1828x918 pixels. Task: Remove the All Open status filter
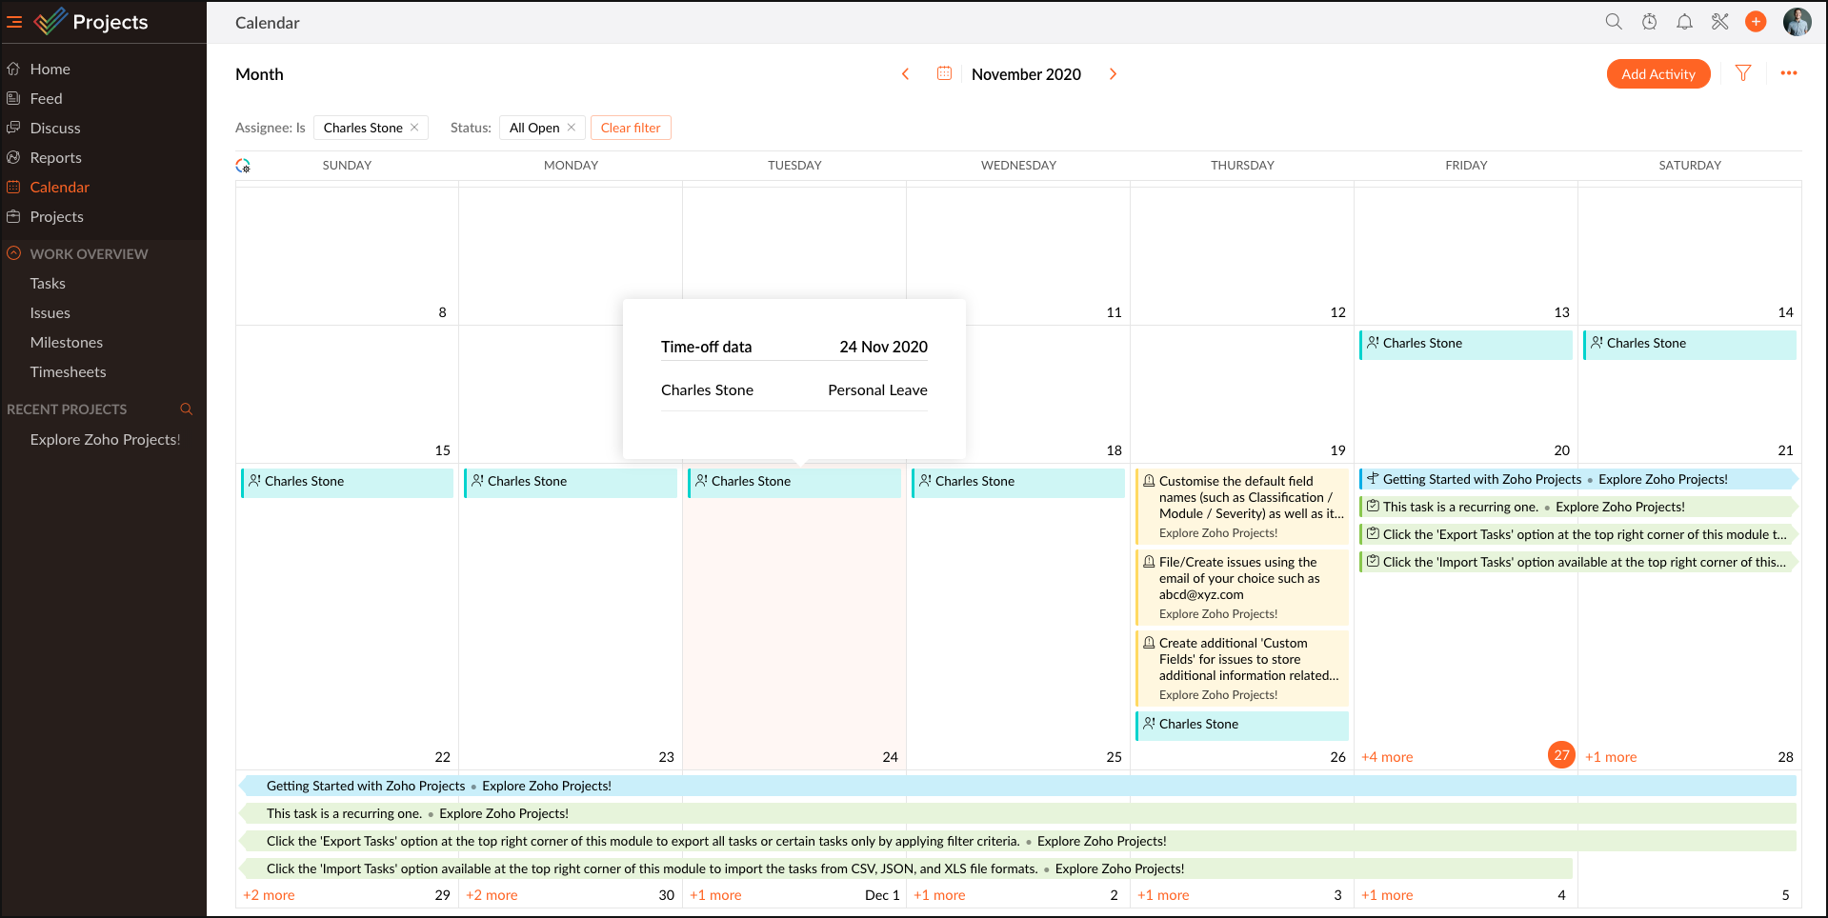[x=572, y=128]
